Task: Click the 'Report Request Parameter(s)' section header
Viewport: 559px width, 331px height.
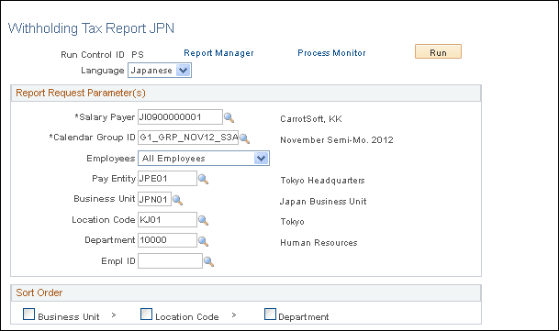Action: point(81,93)
